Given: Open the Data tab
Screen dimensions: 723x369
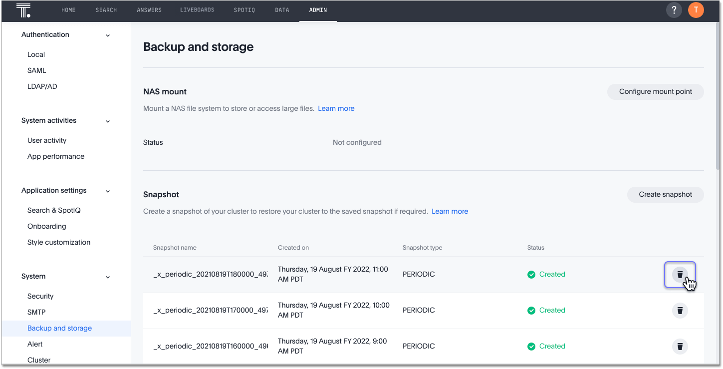Looking at the screenshot, I should coord(282,10).
